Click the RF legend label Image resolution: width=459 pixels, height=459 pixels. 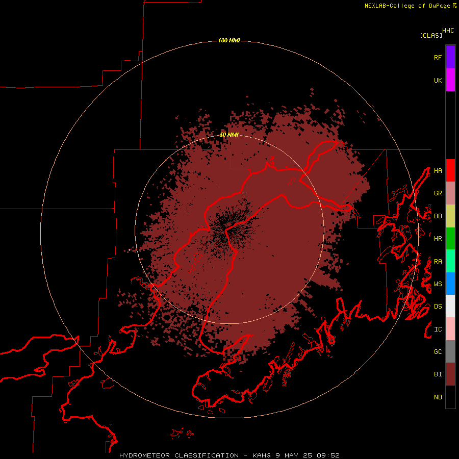click(438, 58)
